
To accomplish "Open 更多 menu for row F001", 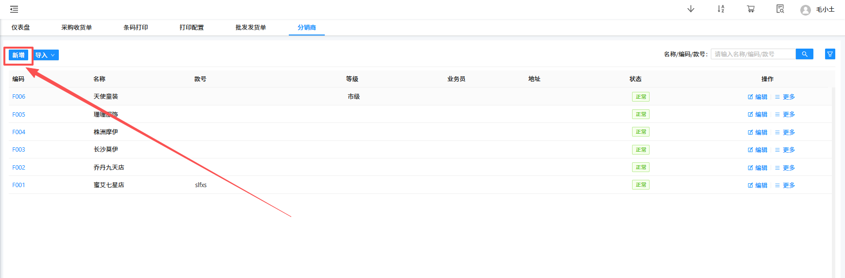I will pyautogui.click(x=785, y=185).
